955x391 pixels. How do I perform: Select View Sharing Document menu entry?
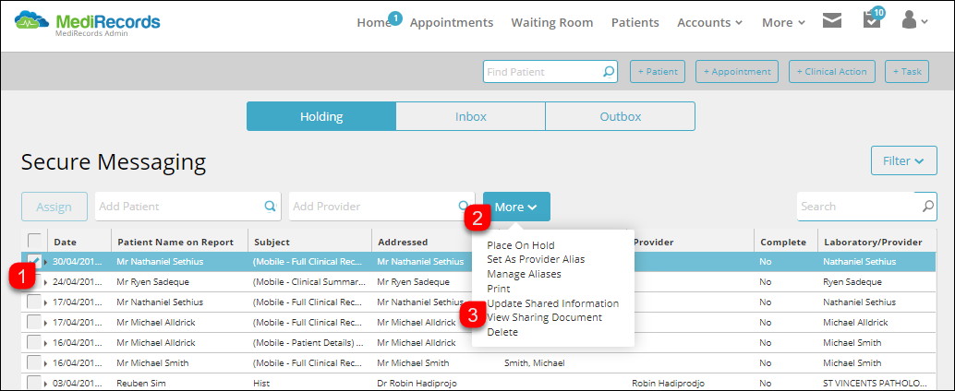[x=544, y=317]
